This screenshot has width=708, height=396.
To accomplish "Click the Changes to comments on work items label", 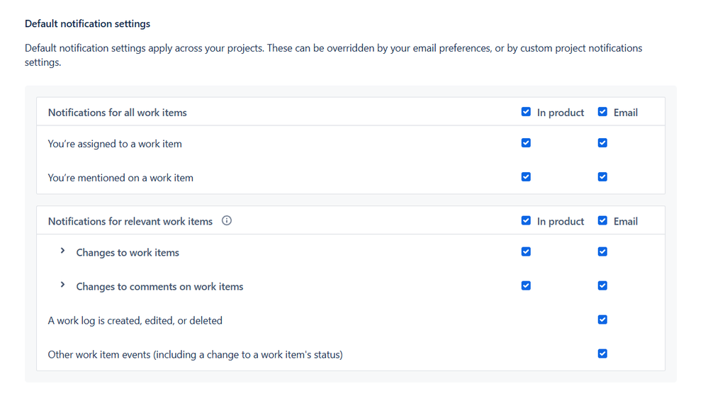I will [x=159, y=287].
